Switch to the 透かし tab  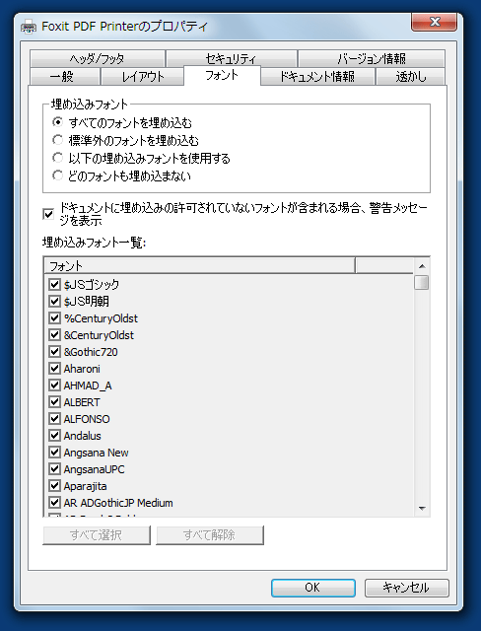click(410, 77)
